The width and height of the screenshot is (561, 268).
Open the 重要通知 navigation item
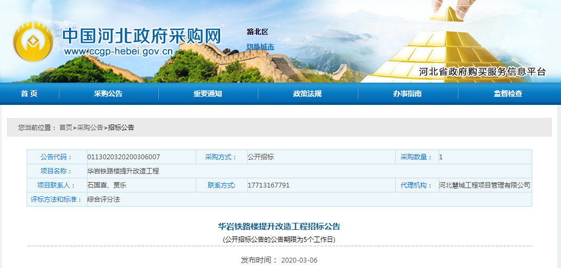coord(208,94)
